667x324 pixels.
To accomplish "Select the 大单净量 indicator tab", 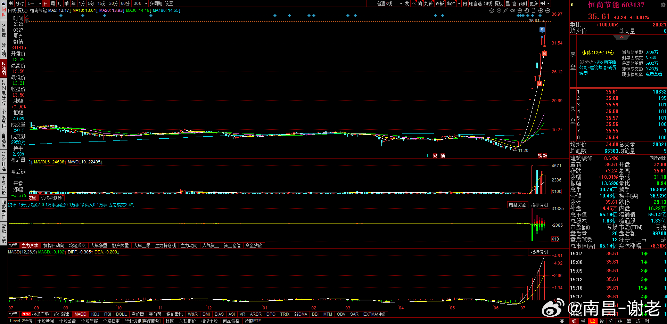I will pyautogui.click(x=99, y=245).
